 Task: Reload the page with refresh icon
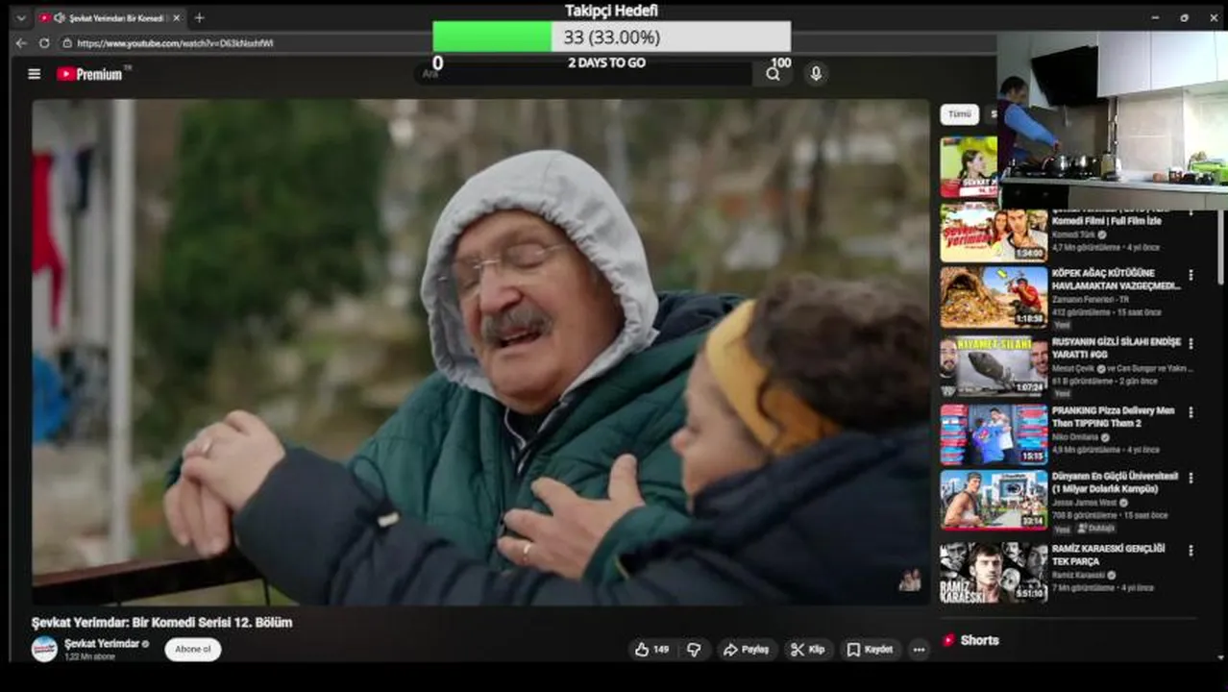[x=44, y=43]
